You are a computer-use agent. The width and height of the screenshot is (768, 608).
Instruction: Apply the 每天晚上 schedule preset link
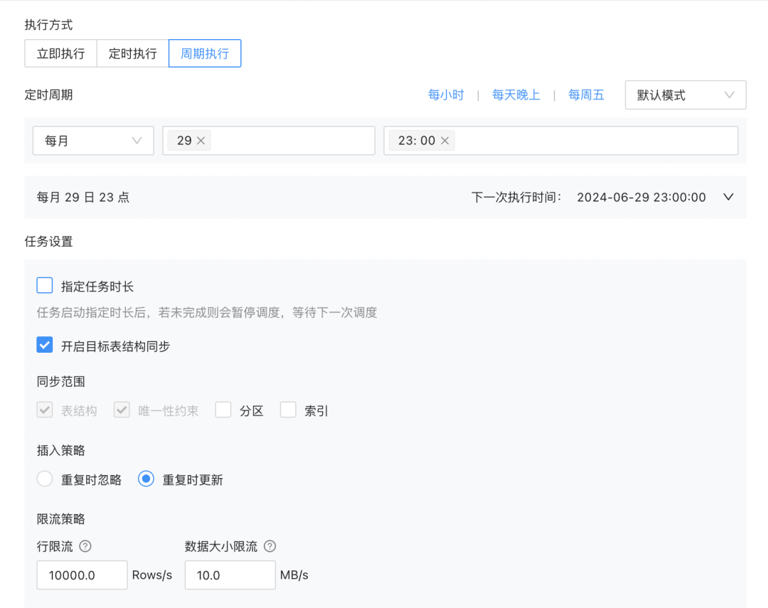click(x=516, y=95)
